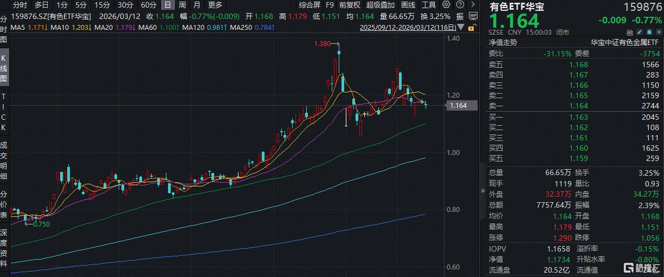Click the right arrow at toolbar end

coord(473,4)
